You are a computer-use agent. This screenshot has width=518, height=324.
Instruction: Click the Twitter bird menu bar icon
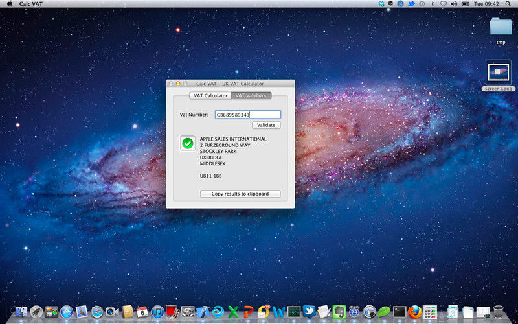(x=411, y=4)
